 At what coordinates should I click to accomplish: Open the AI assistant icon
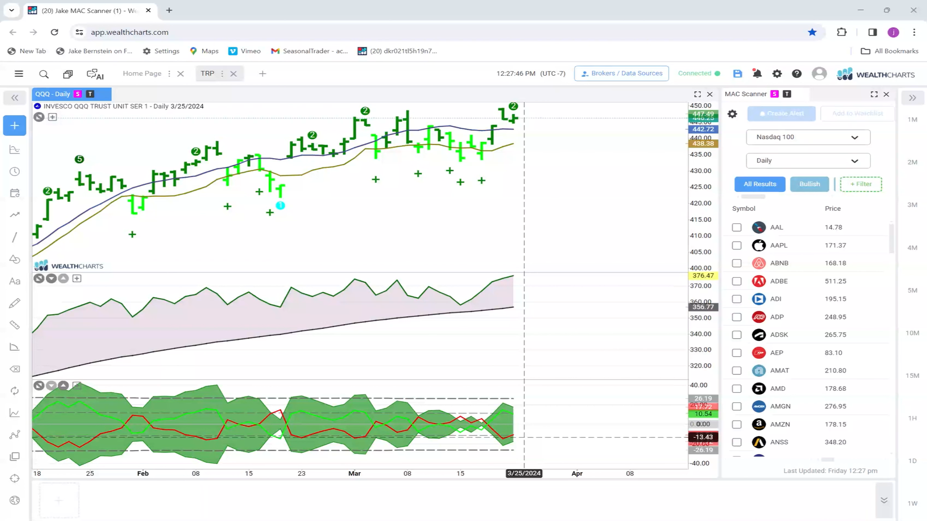[x=95, y=74]
